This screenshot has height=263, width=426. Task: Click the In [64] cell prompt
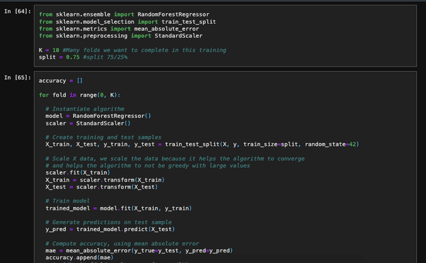pos(17,11)
